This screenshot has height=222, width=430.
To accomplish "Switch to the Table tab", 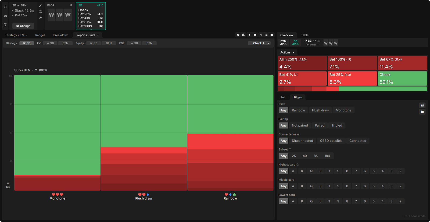I will coord(304,35).
